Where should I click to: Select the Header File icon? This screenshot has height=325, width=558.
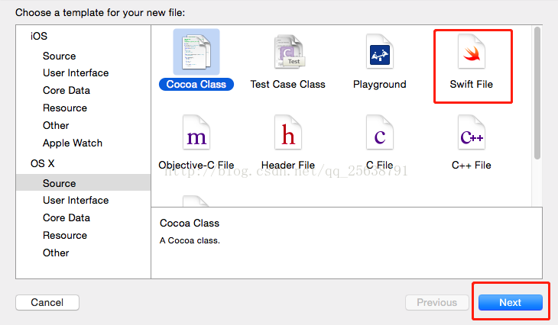[288, 133]
